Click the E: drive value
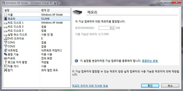Screen dimensions: 183x91 [42, 38]
